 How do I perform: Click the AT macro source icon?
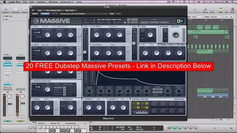(x=136, y=108)
